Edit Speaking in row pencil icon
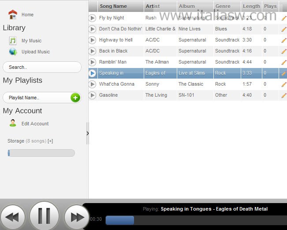 pos(284,73)
